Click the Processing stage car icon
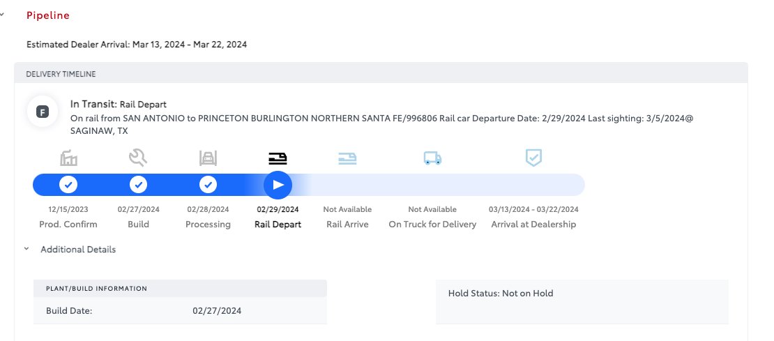The width and height of the screenshot is (774, 341). tap(208, 158)
